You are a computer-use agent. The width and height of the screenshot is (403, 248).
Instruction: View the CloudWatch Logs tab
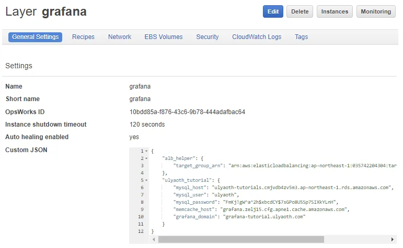pos(257,37)
